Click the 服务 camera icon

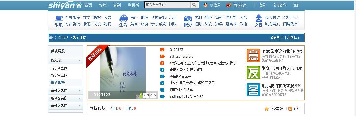188,18
